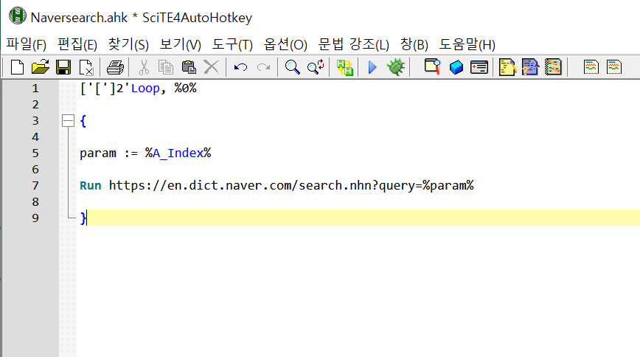640x357 pixels.
Task: Paste from clipboard using the toolbar icon
Action: pos(189,67)
